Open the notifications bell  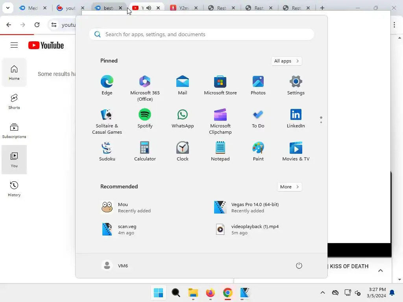(392, 293)
